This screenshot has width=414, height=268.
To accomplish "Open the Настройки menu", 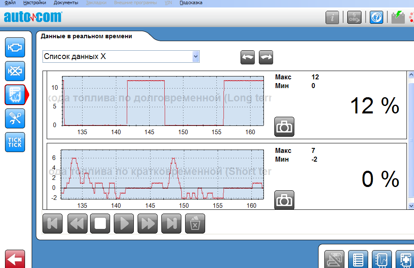I will click(x=35, y=2).
